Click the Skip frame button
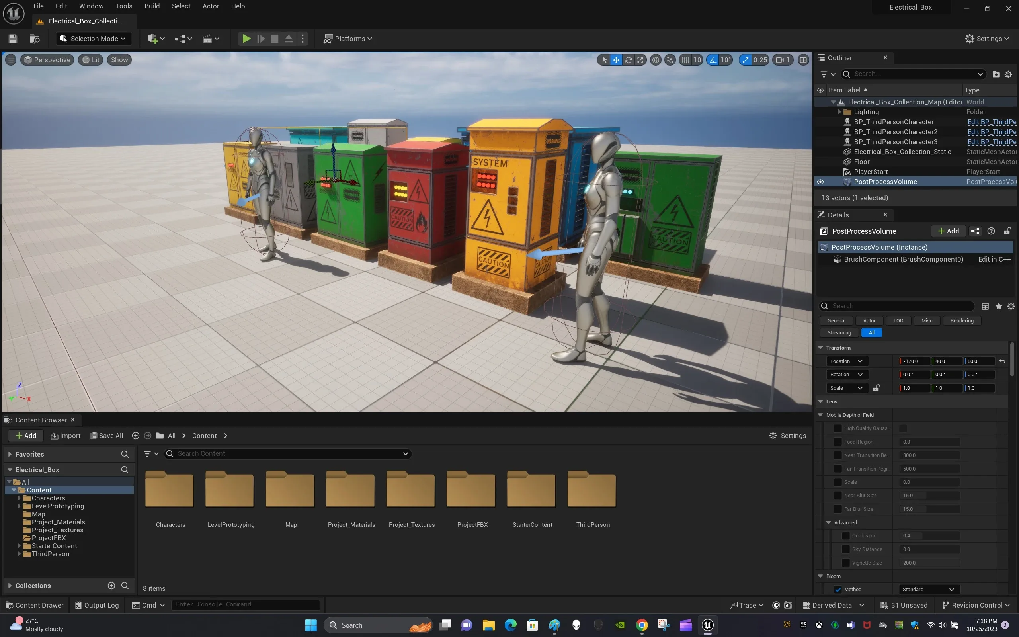1019x637 pixels. pos(261,39)
